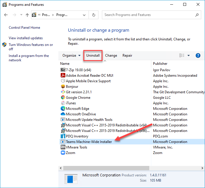Viewport: 205px width, 188px height.
Task: Open the Organize dropdown menu
Action: (x=71, y=55)
